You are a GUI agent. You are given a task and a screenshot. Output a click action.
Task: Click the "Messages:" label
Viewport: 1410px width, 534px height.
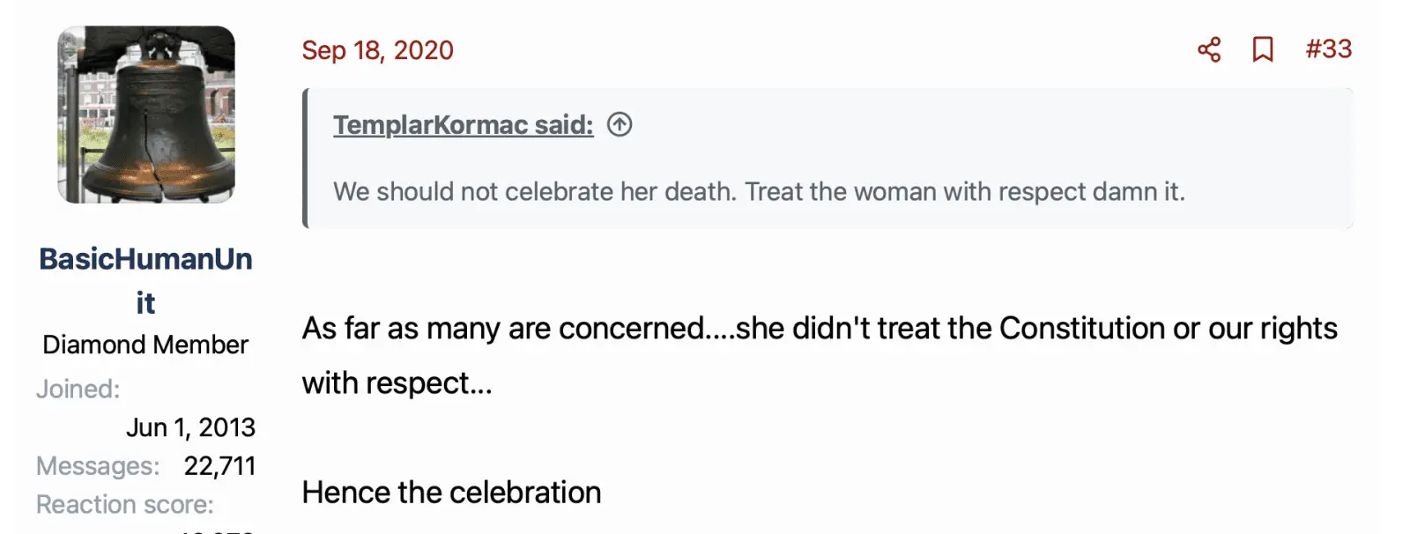point(98,466)
